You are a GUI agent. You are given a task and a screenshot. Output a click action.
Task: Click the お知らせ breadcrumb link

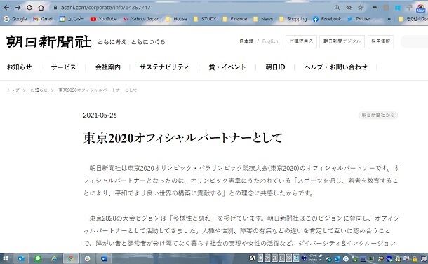click(x=39, y=90)
